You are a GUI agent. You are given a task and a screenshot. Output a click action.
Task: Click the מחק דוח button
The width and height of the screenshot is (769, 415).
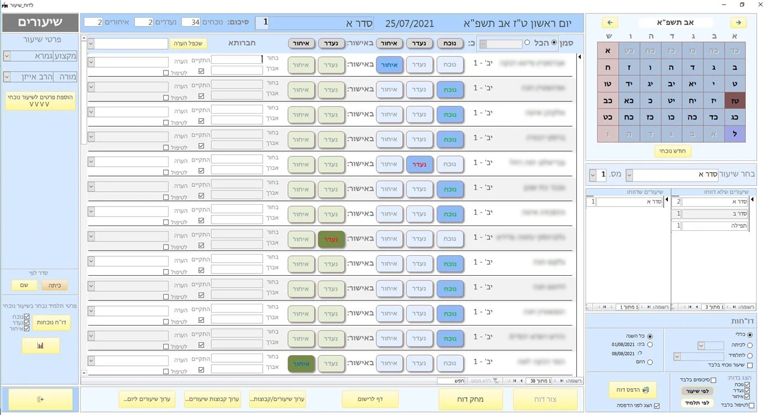471,399
